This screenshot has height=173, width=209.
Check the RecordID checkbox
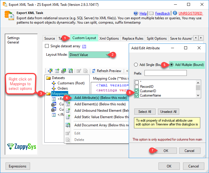tap(137, 87)
